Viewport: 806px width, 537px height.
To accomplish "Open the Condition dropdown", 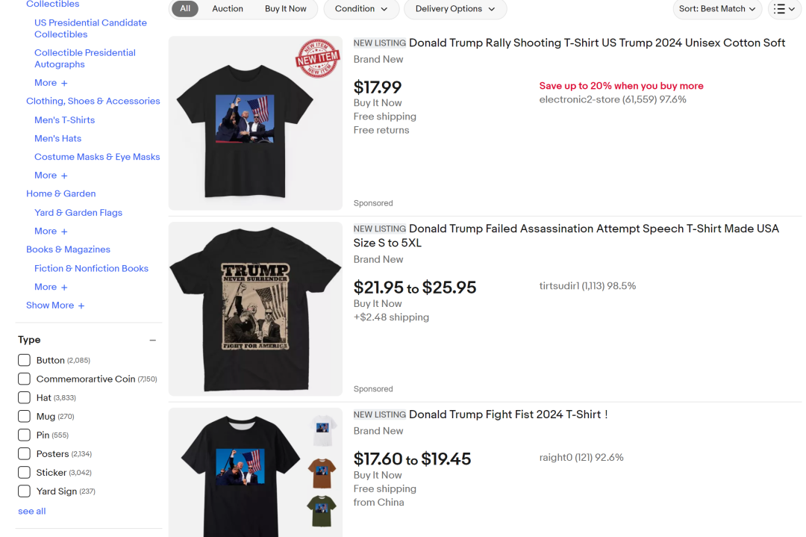I will pos(361,9).
